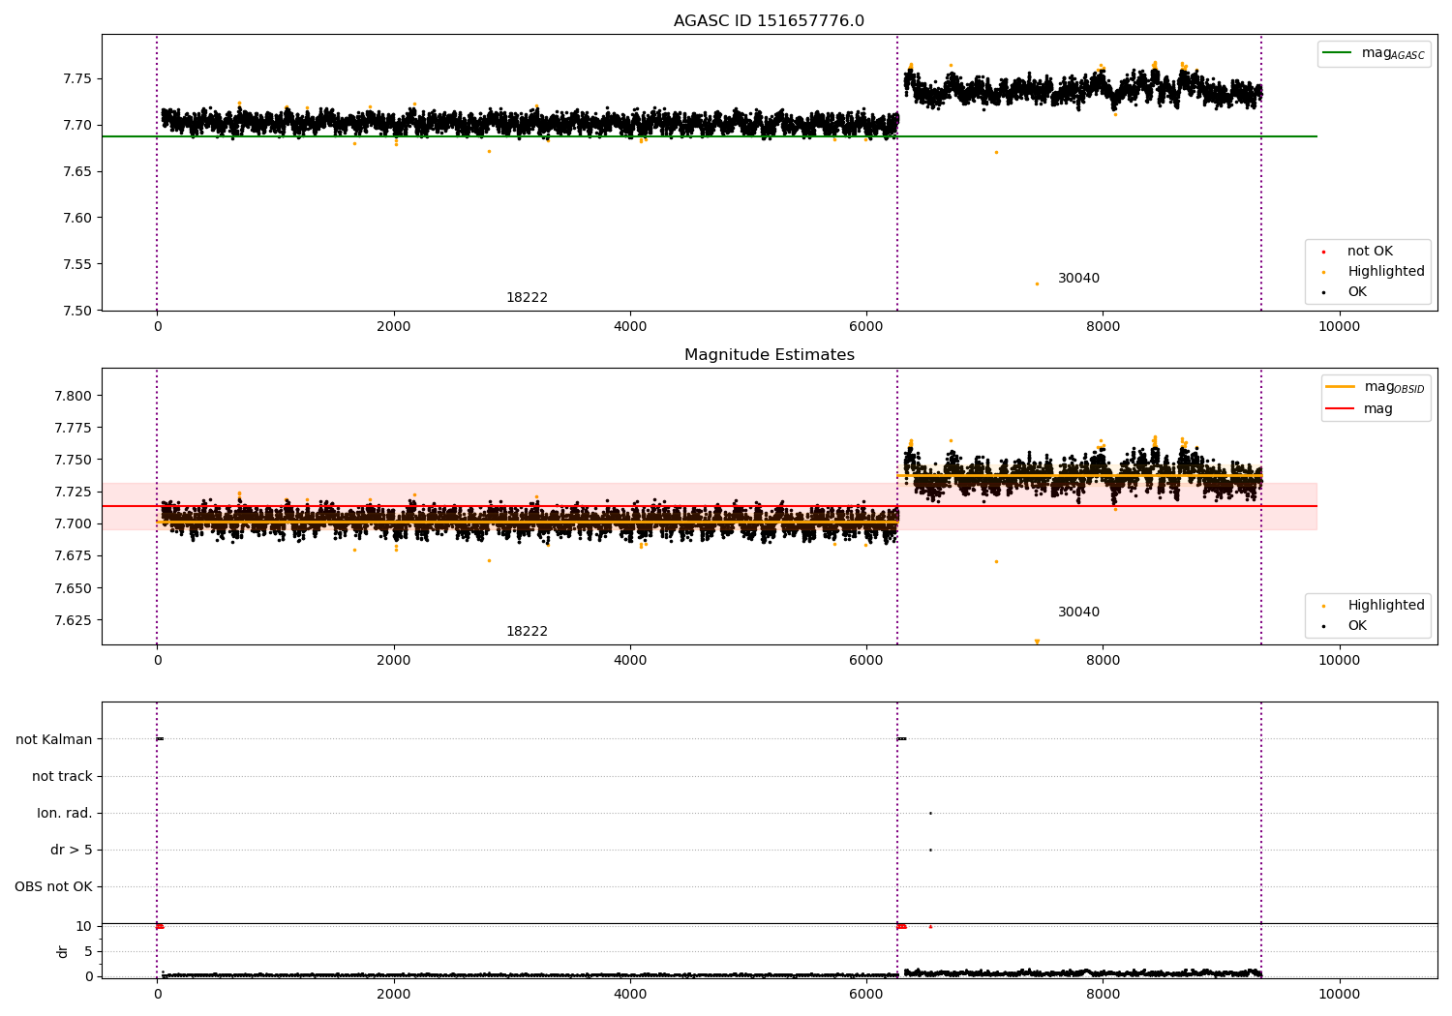Click the 'not track' axis label
The height and width of the screenshot is (1016, 1452).
click(x=62, y=777)
